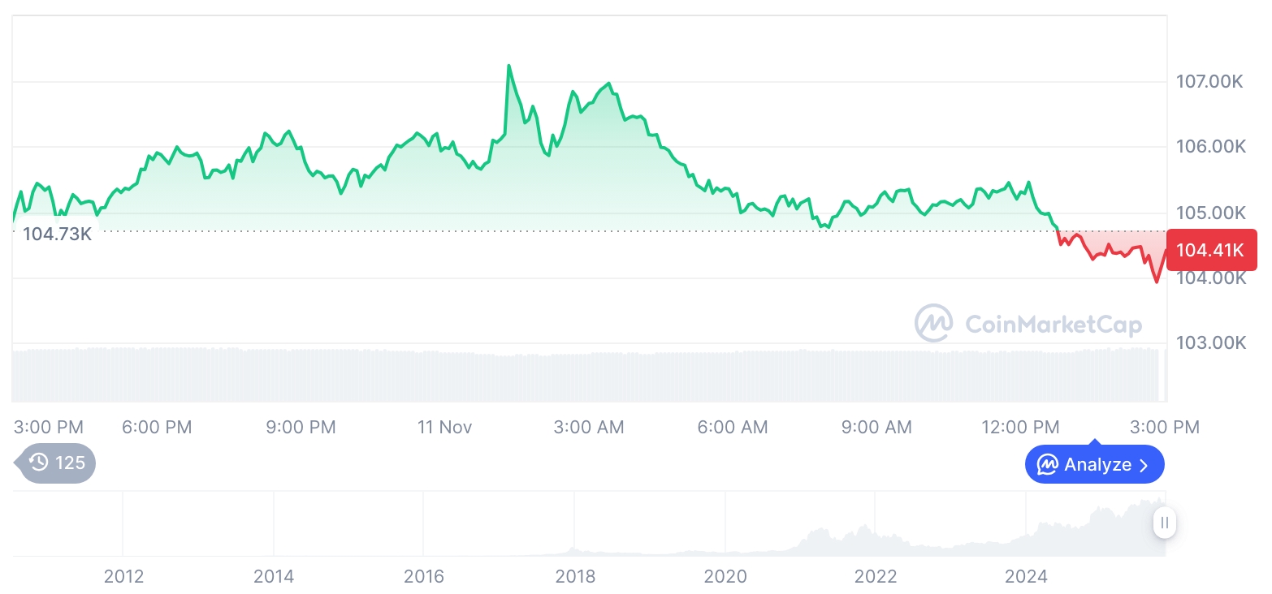Click the highest peak of the green price line
Image resolution: width=1272 pixels, height=594 pixels.
pyautogui.click(x=509, y=66)
